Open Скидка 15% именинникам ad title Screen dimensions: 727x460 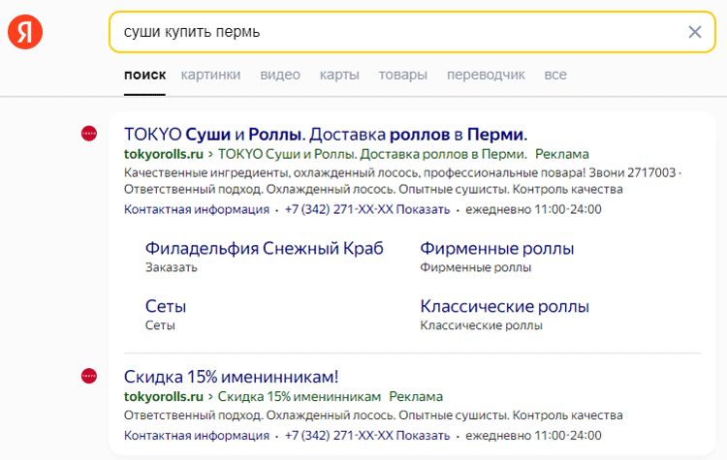231,377
